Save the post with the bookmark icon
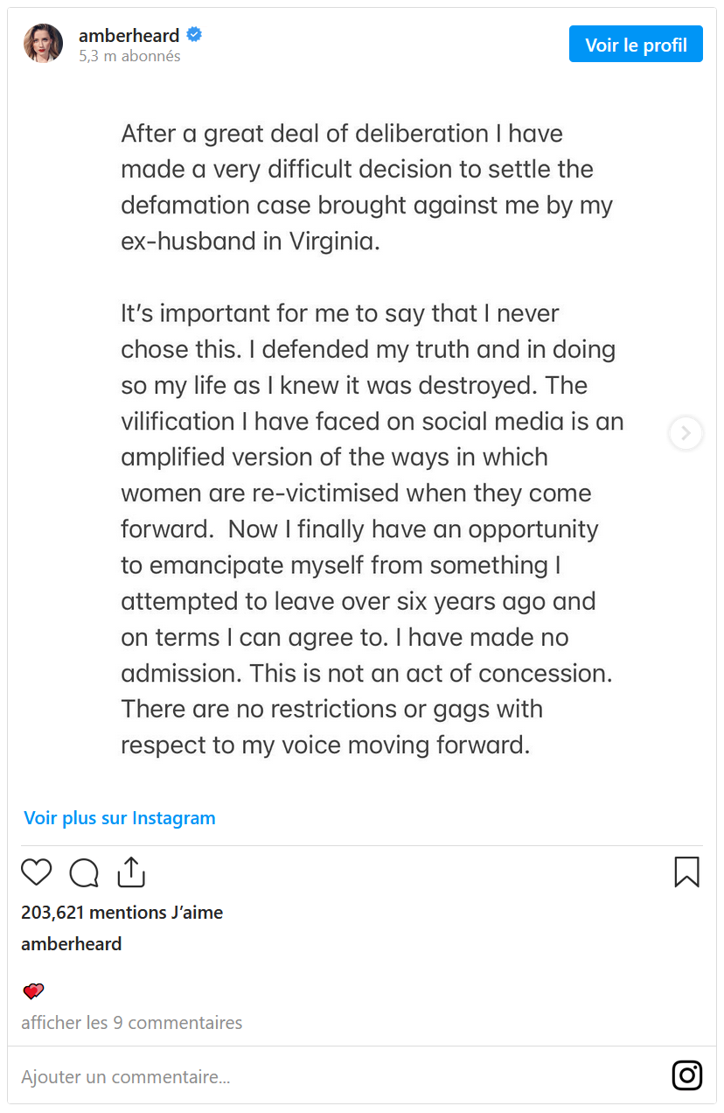 point(686,872)
